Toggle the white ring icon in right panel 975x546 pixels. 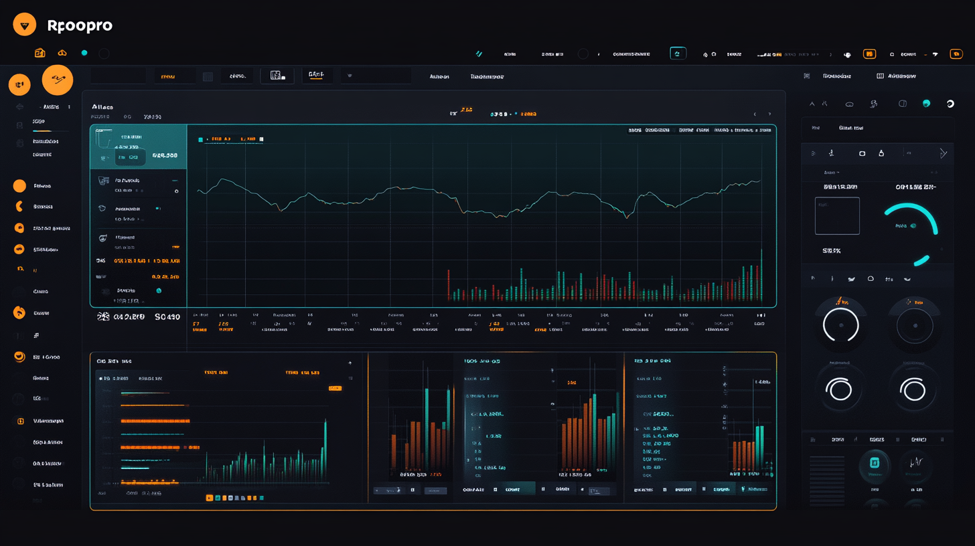[x=950, y=104]
